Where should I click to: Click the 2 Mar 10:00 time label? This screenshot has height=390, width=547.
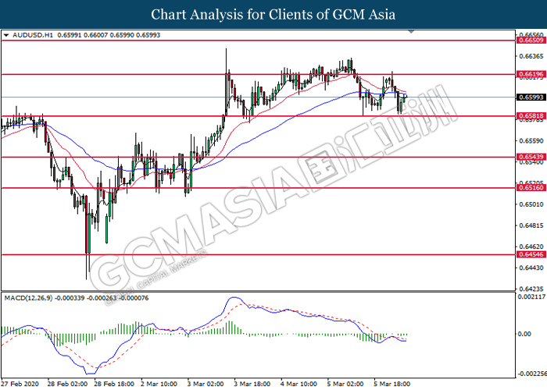click(x=159, y=384)
